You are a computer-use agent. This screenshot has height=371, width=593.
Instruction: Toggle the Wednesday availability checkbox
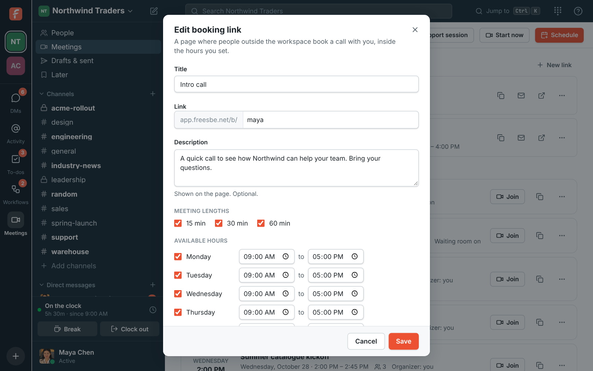coord(178,293)
